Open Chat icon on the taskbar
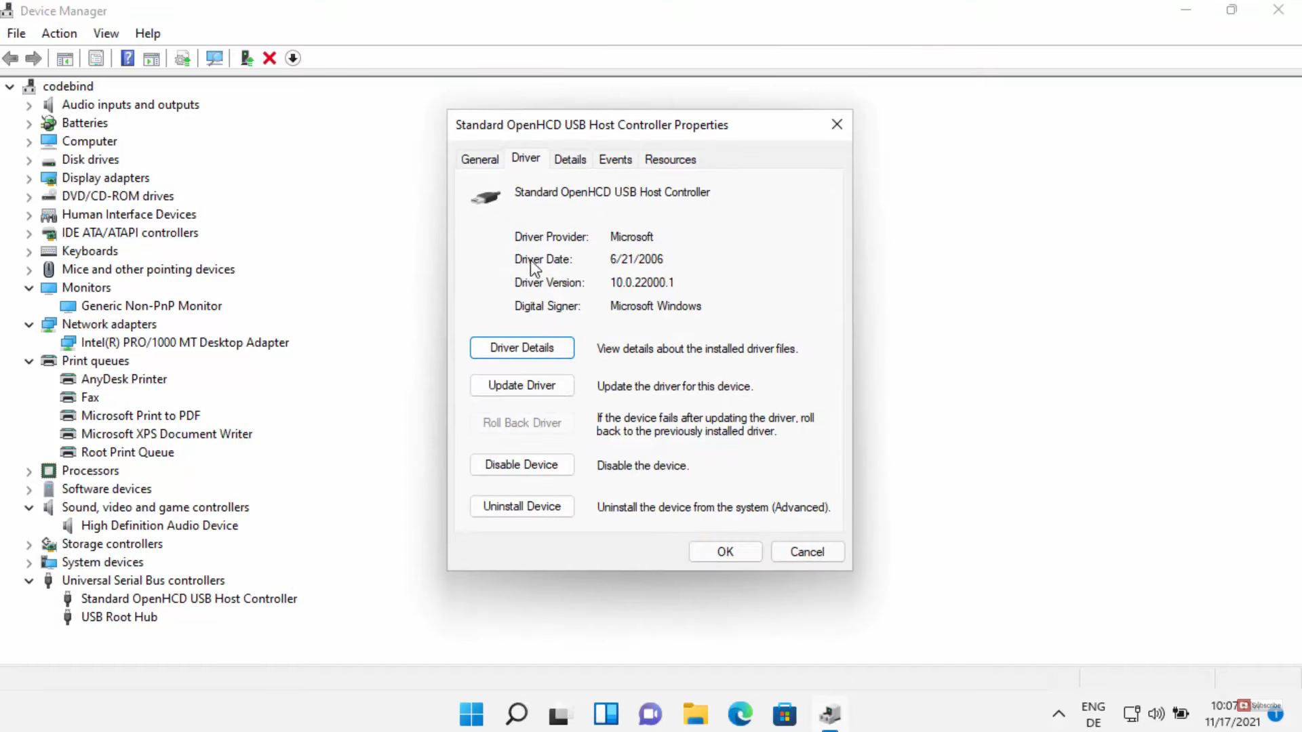 (650, 714)
